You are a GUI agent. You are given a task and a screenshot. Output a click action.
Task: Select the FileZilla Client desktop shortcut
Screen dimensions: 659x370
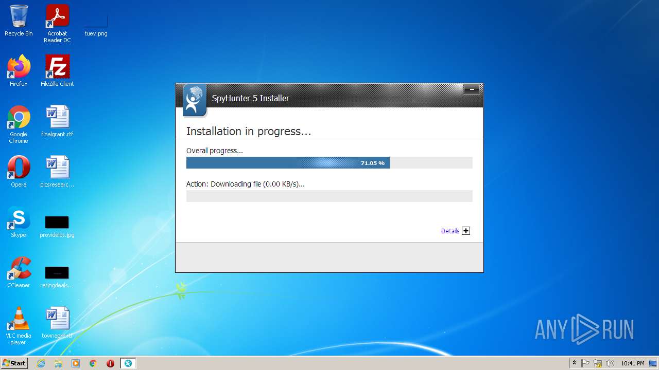click(57, 71)
